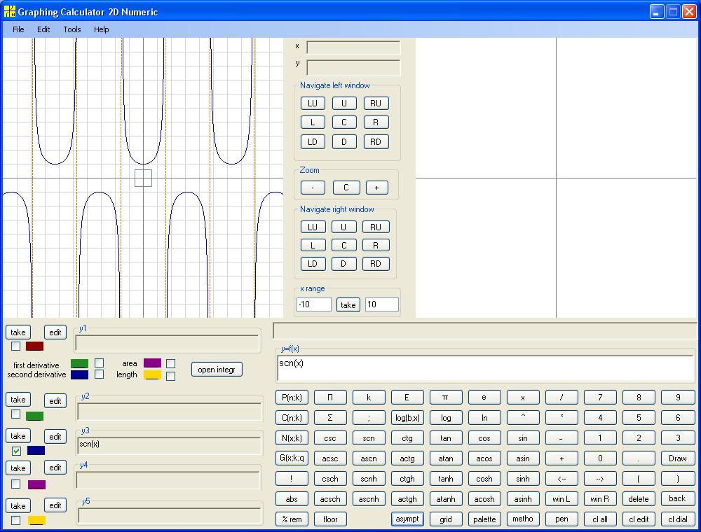Click the green first derivative color swatch

click(x=80, y=364)
